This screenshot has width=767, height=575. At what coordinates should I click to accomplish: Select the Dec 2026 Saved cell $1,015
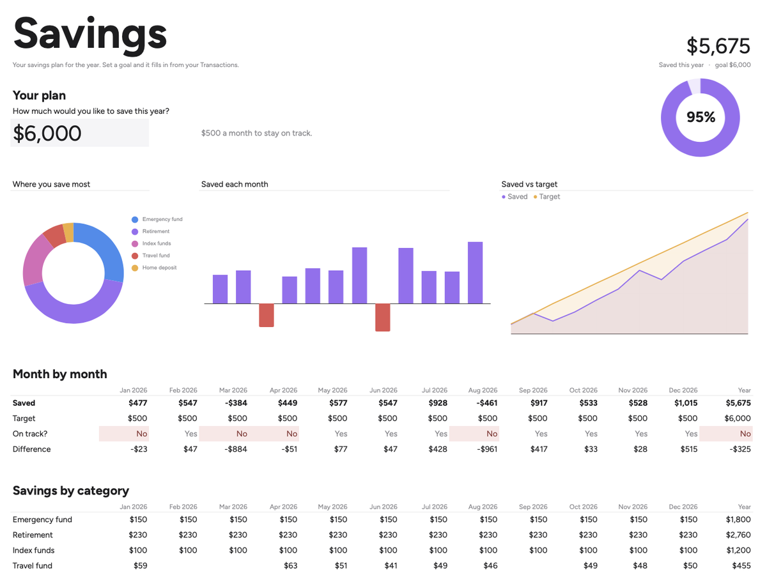pos(685,403)
